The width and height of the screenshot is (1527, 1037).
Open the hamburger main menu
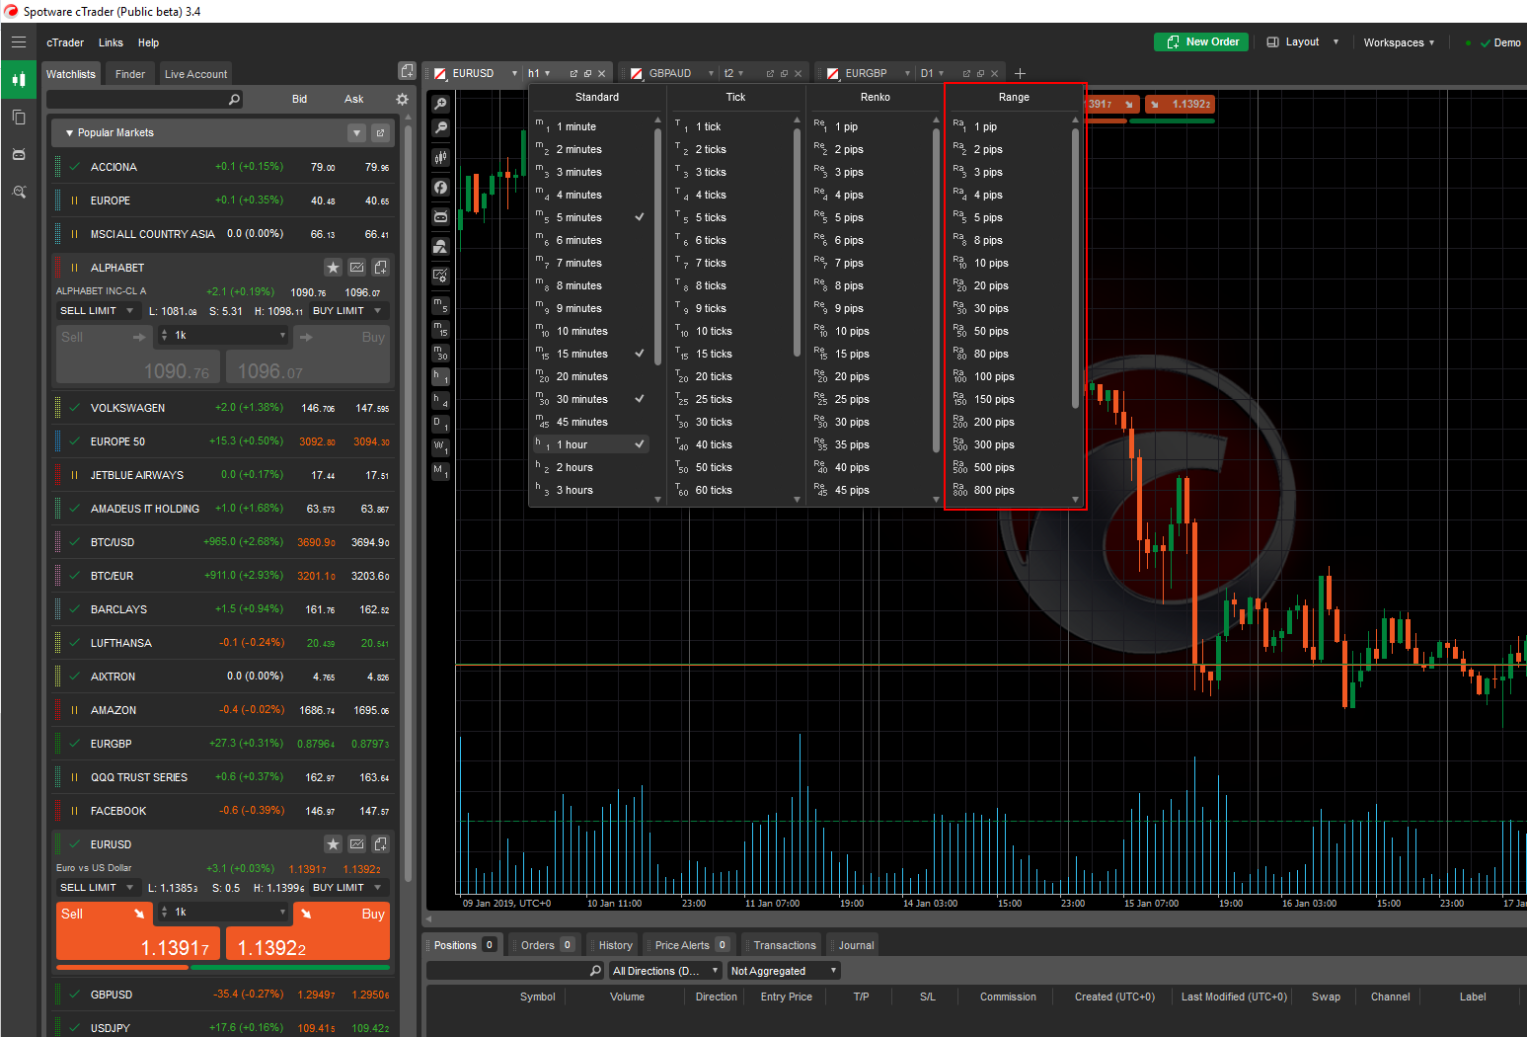19,42
